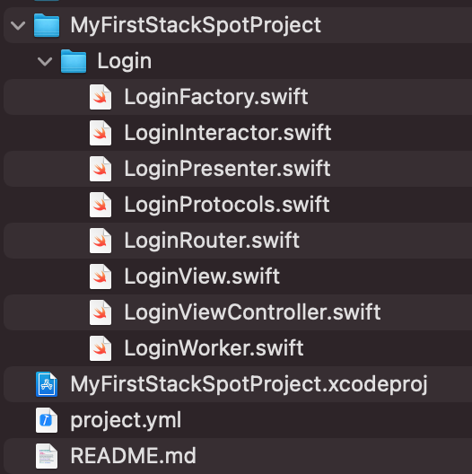Image resolution: width=472 pixels, height=474 pixels.
Task: Select the LoginProtocols.swift file name
Action: (x=227, y=205)
